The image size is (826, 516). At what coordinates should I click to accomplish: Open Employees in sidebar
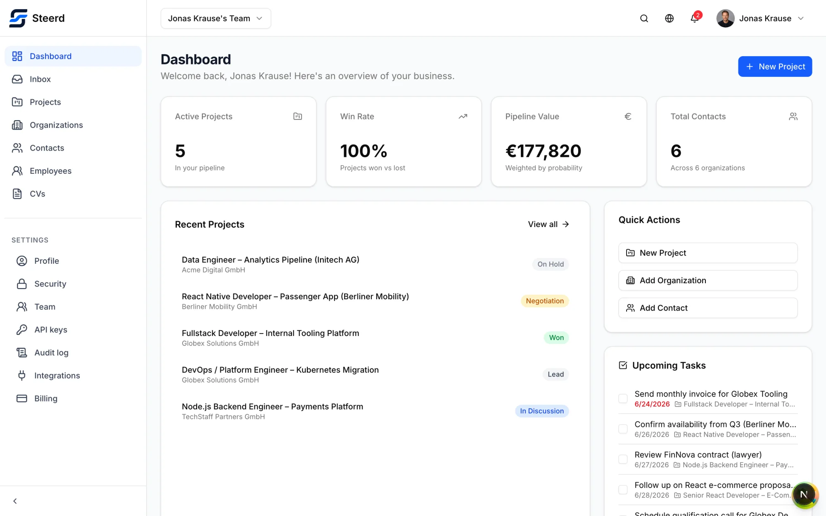(73, 170)
